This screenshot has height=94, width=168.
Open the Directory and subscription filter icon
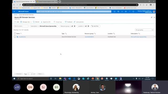click(118, 11)
